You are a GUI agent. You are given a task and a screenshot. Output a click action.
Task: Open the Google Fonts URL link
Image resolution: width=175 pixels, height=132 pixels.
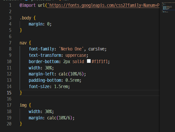[103, 5]
